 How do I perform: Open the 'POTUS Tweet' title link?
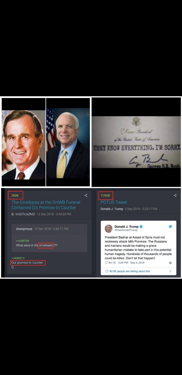(x=114, y=202)
